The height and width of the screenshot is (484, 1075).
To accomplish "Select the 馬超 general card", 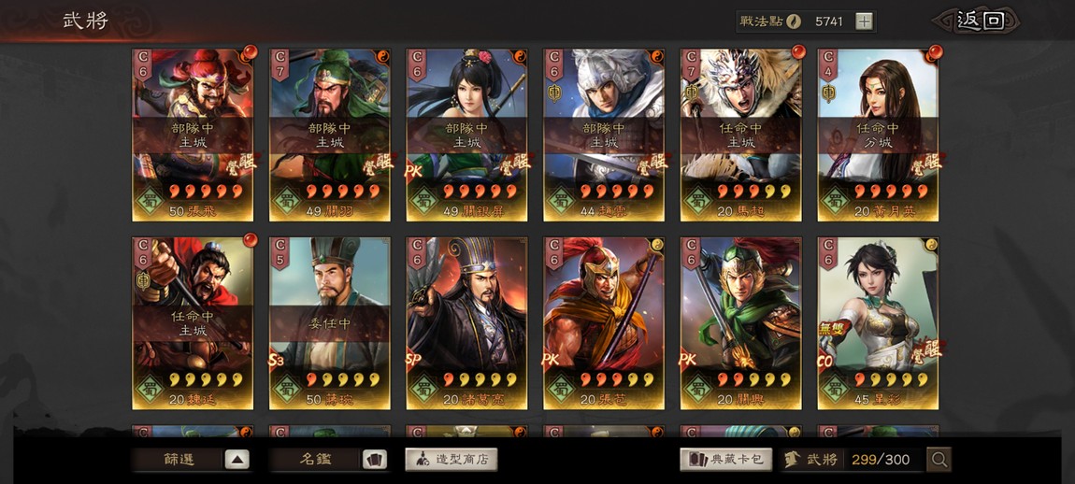I will pos(741,135).
